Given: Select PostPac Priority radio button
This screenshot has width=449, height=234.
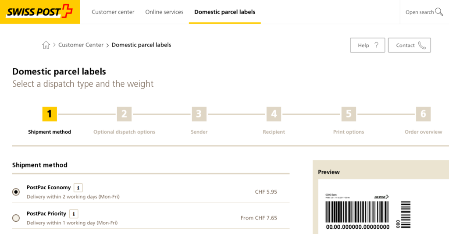Looking at the screenshot, I should tap(16, 218).
